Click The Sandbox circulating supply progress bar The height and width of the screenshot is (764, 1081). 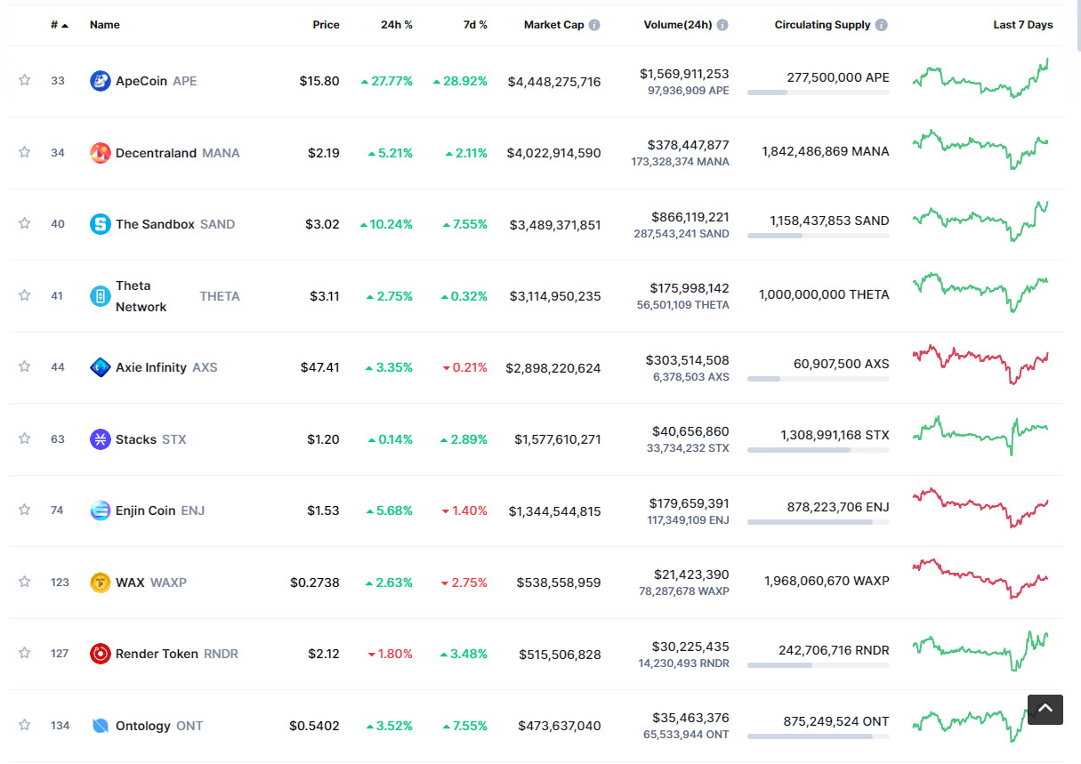(819, 235)
